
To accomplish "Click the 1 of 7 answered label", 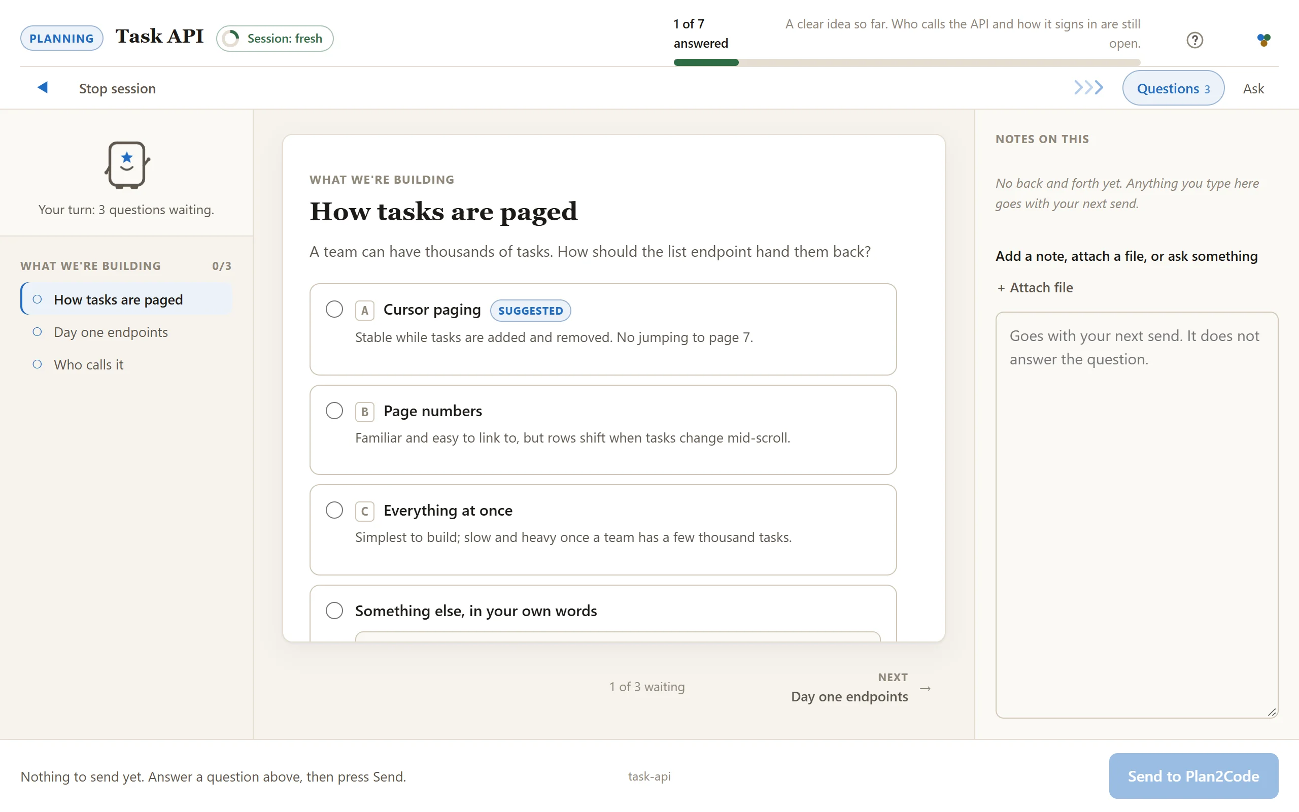I will point(700,33).
